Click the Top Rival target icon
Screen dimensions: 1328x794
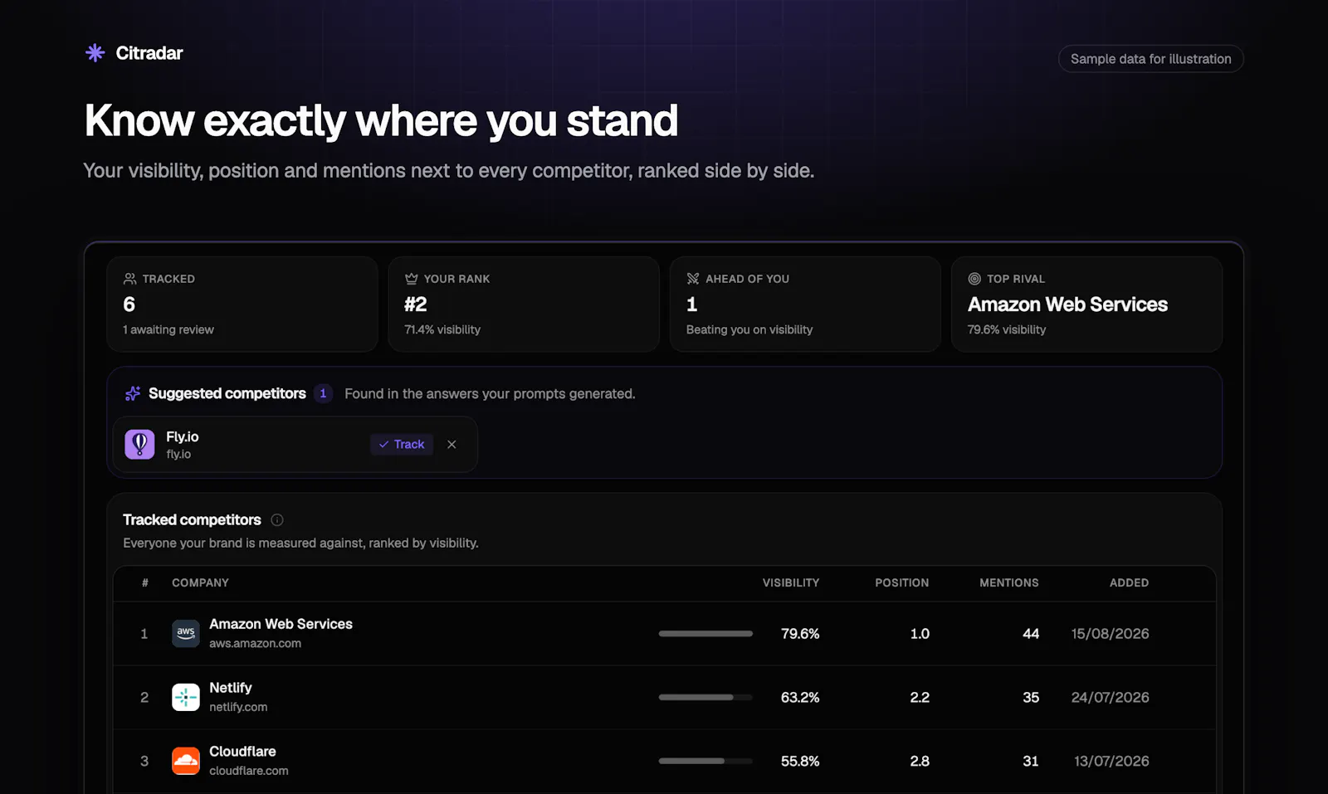click(974, 279)
